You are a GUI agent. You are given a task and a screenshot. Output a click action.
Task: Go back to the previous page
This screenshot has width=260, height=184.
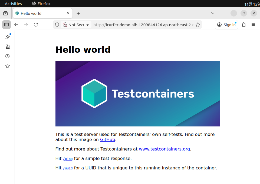[x=16, y=25]
